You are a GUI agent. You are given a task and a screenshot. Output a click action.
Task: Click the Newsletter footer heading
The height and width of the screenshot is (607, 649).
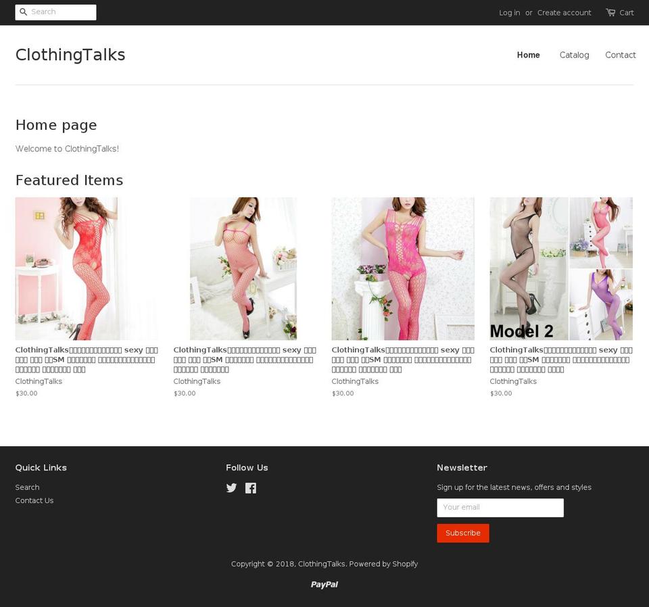[462, 468]
